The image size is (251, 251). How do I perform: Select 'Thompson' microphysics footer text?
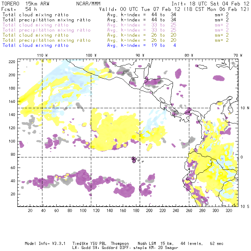(x=120, y=244)
